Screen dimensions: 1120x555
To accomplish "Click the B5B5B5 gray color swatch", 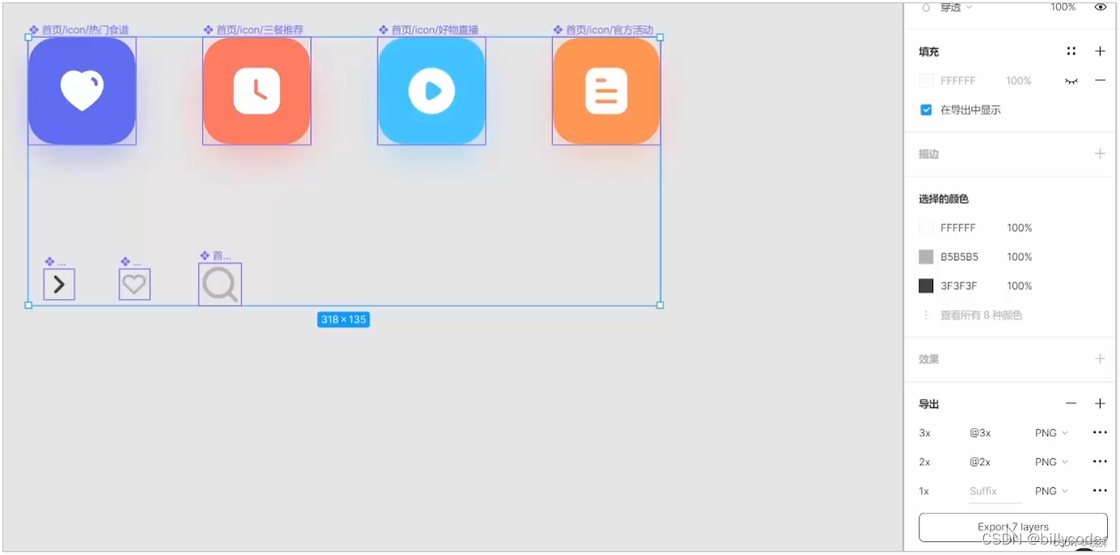I will pyautogui.click(x=926, y=257).
